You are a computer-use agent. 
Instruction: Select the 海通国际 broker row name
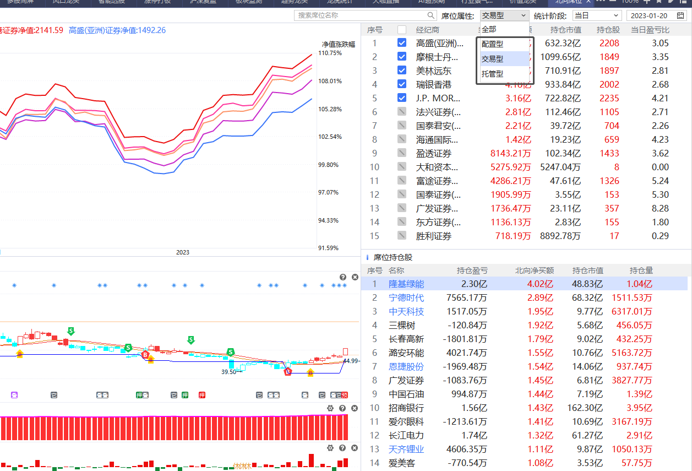tap(437, 139)
